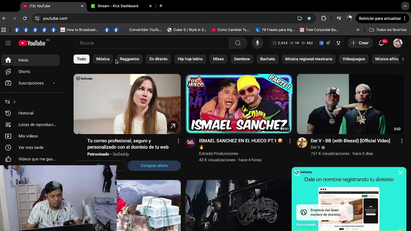Open the account avatar menu
Viewport: 411px width, 231px height.
(398, 43)
